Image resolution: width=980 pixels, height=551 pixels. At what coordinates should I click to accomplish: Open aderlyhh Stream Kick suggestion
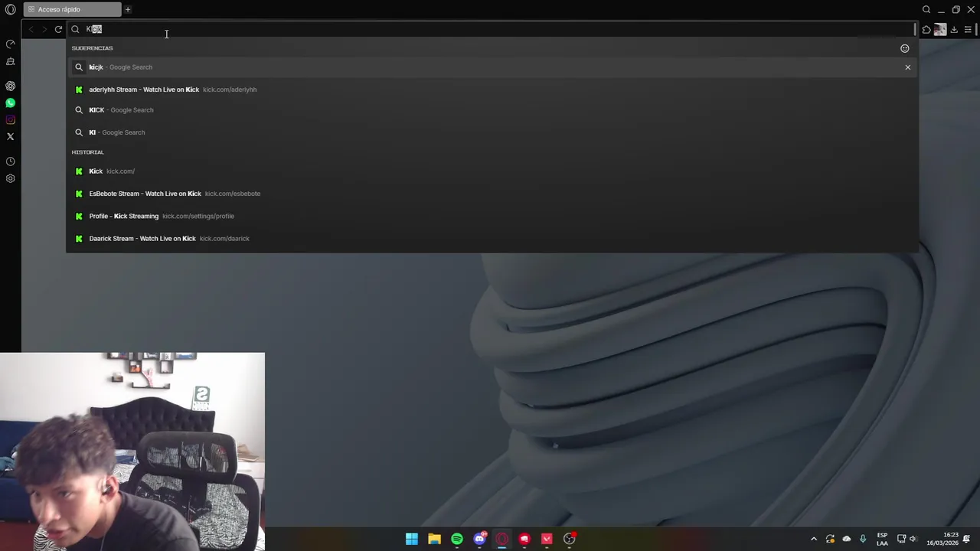tap(492, 90)
